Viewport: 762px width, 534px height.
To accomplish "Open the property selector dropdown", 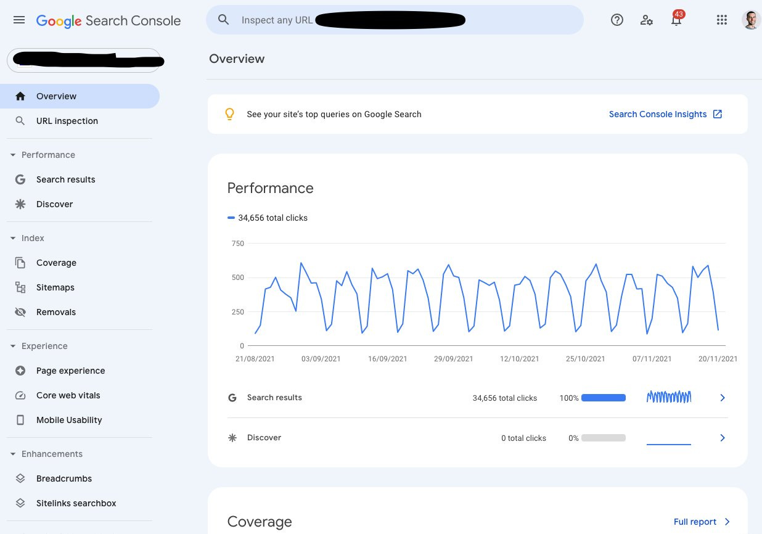I will 83,60.
